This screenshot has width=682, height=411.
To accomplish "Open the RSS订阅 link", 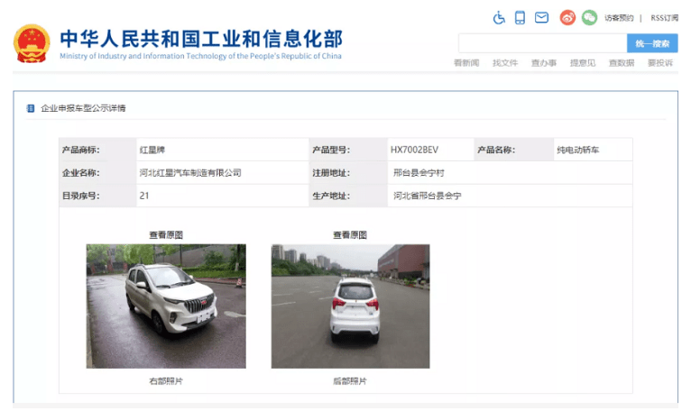I will [663, 18].
